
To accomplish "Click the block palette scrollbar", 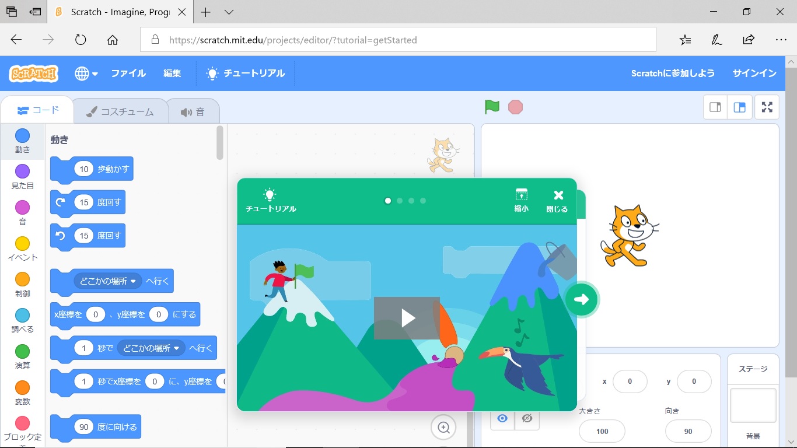I will pyautogui.click(x=220, y=142).
